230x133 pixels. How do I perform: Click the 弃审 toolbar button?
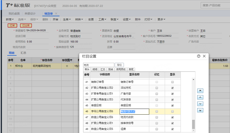(55, 19)
